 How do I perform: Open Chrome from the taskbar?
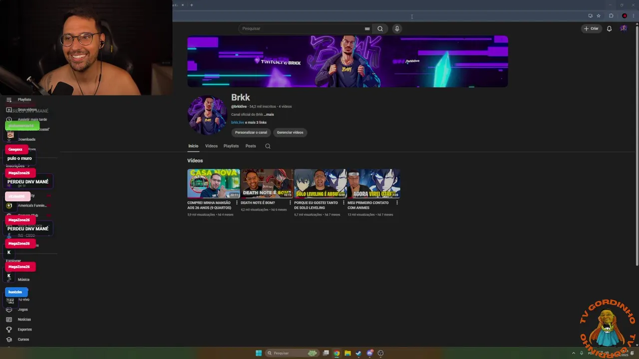tap(336, 353)
